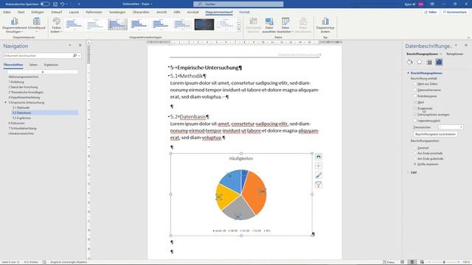Toggle Führungslinien anzeigen checkbox
This screenshot has width=472, height=265.
415,115
